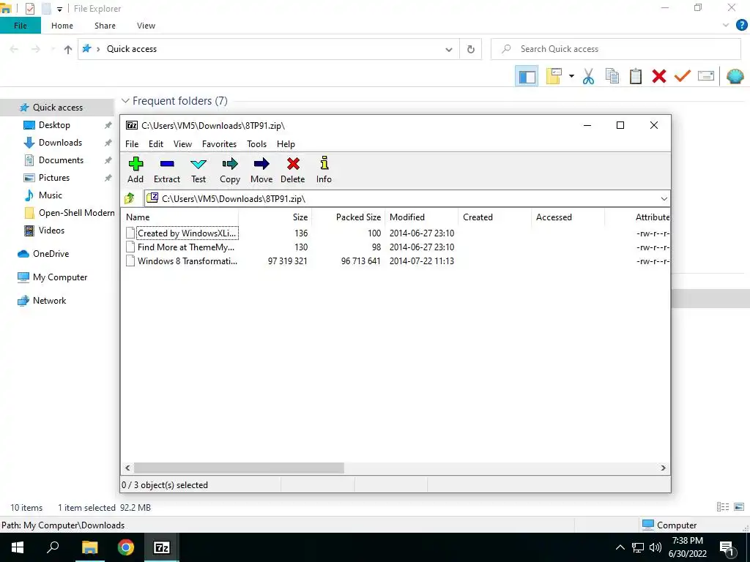Open Documents in the navigation pane

(x=61, y=160)
